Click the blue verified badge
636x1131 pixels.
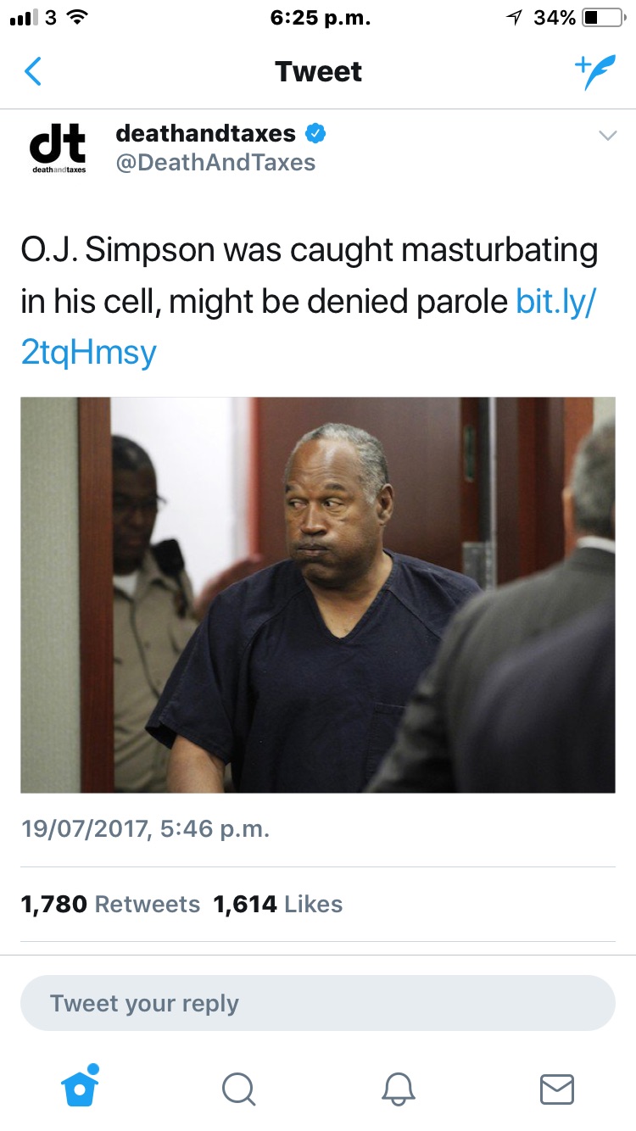pyautogui.click(x=315, y=133)
